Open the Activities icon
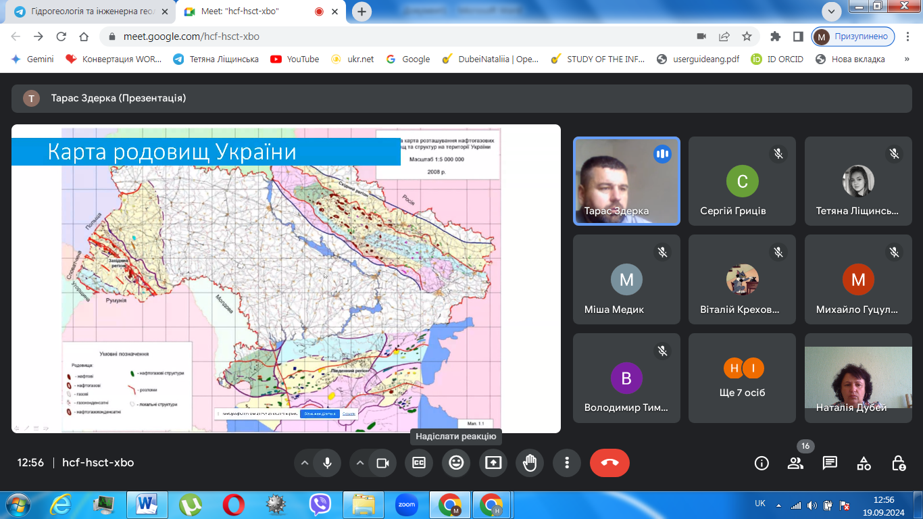This screenshot has height=519, width=923. [864, 463]
